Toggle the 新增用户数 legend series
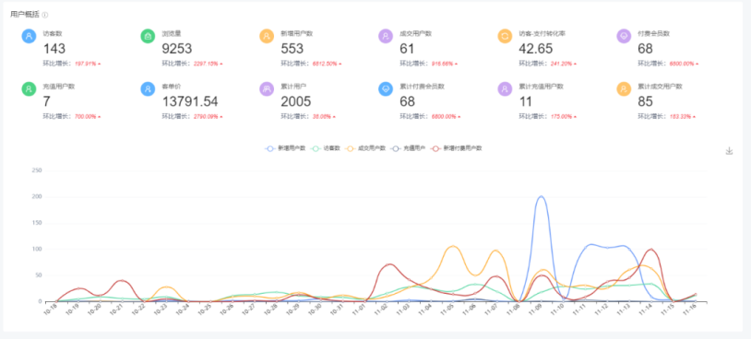Viewport: 751px width, 339px height. (x=285, y=148)
